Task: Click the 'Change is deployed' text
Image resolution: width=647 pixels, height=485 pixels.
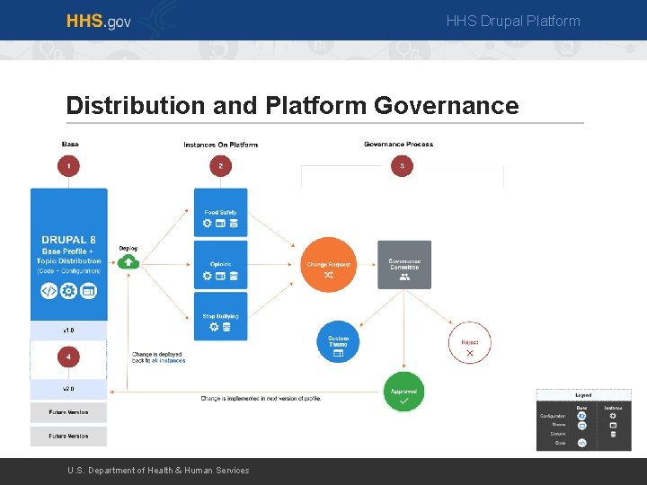Action: click(156, 354)
